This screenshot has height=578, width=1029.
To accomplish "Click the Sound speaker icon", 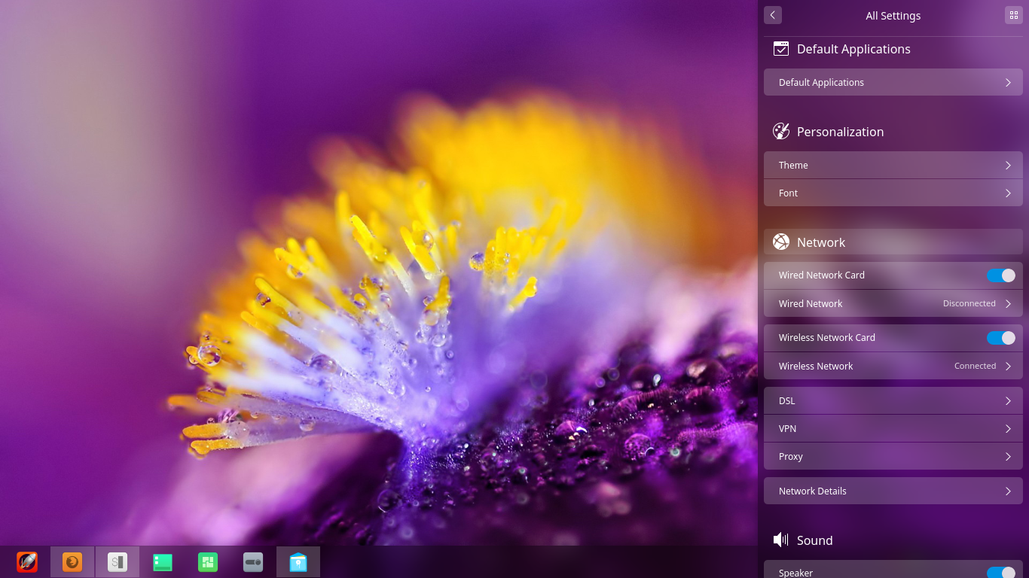I will click(x=779, y=540).
